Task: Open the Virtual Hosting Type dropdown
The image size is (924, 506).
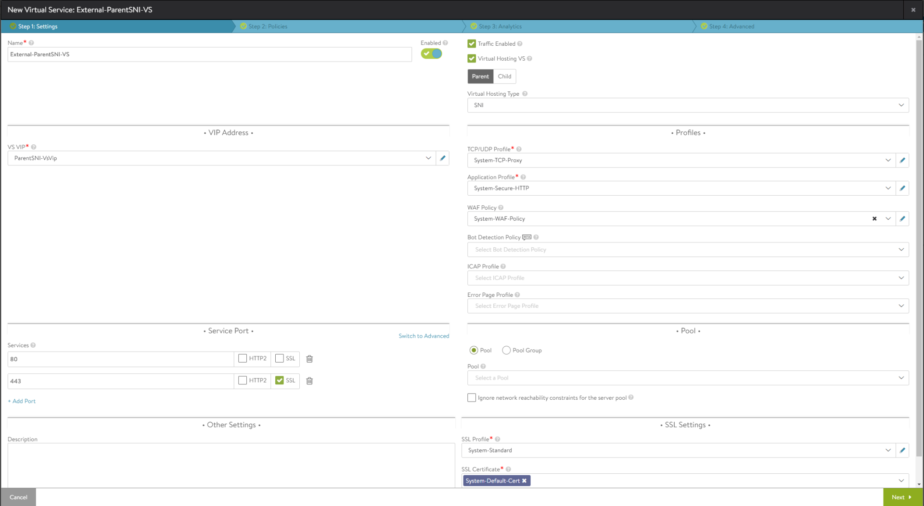Action: pyautogui.click(x=688, y=105)
